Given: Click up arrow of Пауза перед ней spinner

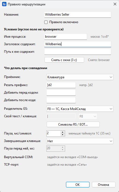Looking at the screenshot, I should click(x=63, y=147).
